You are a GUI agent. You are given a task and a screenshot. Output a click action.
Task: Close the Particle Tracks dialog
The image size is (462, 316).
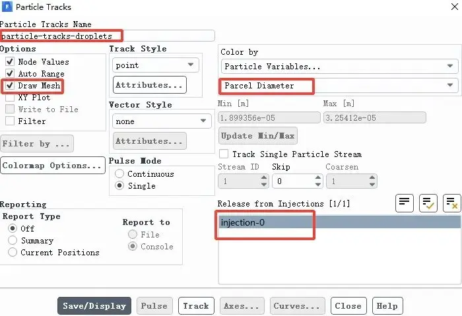(455, 7)
